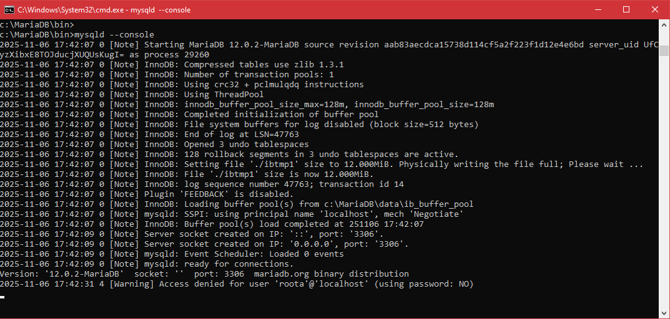This screenshot has width=670, height=319.
Task: Close the mysqld console window
Action: (x=656, y=9)
